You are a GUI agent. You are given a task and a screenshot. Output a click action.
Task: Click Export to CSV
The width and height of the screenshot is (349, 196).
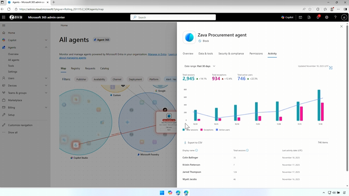pyautogui.click(x=193, y=143)
